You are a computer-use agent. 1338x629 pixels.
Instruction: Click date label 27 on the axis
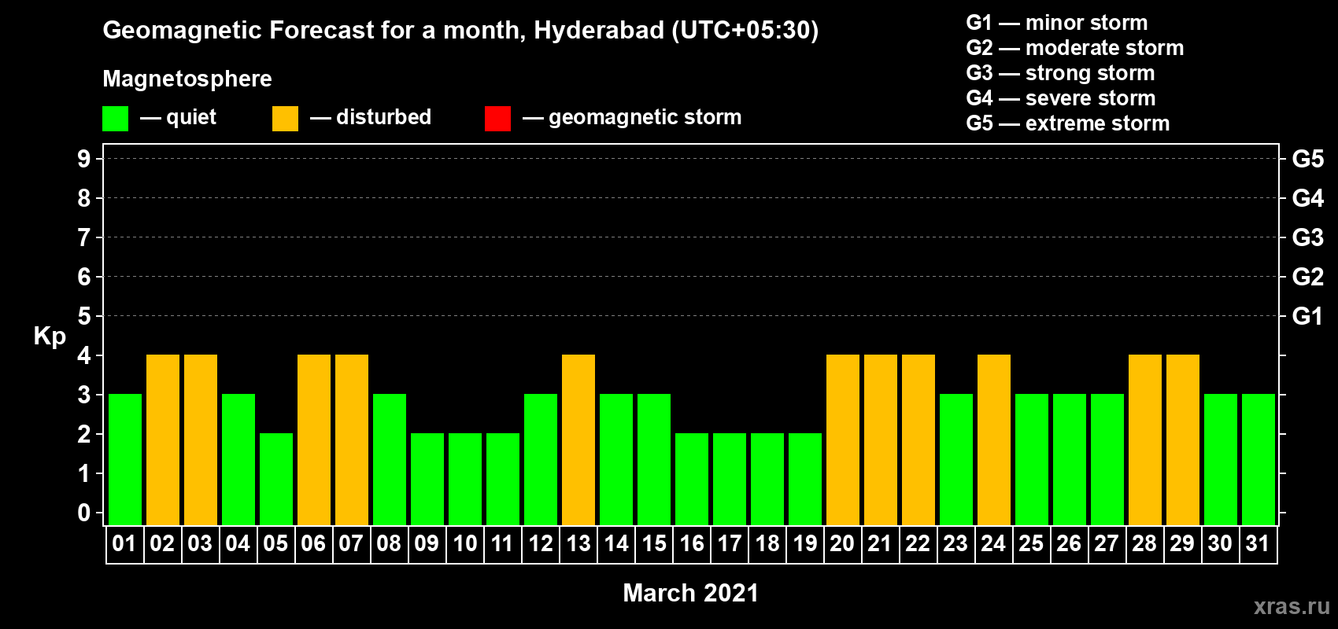pos(1107,544)
